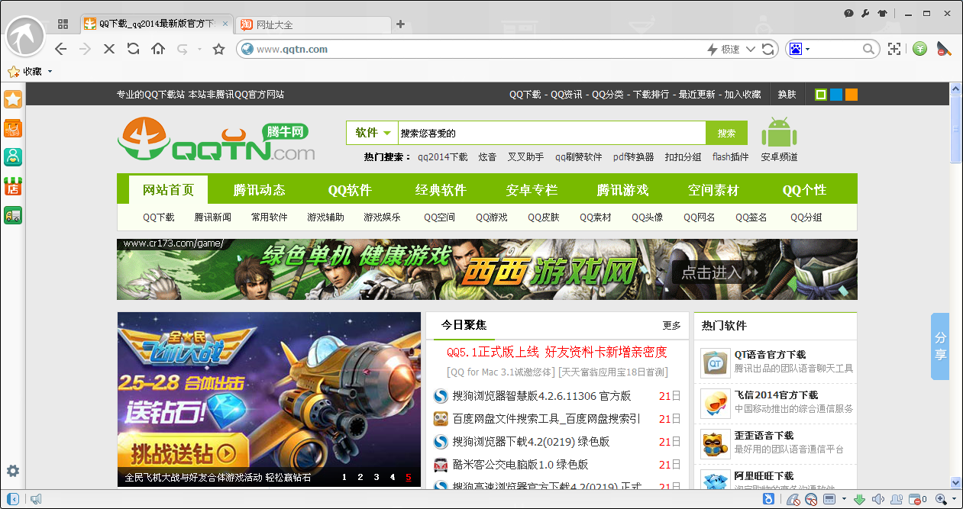Expand the 收藏 favorites dropdown

pos(50,72)
